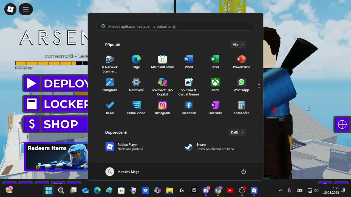Open Microsoft Store from taskbar
This screenshot has width=351, height=197.
coord(121,190)
